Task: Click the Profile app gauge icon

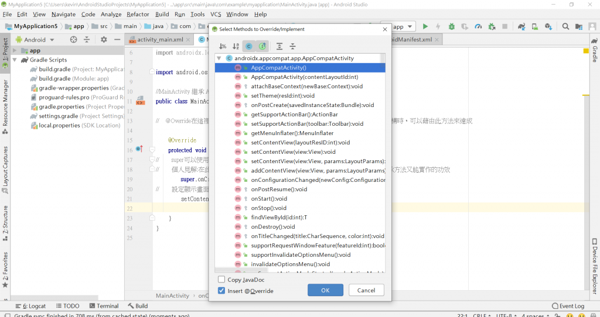Action: (x=478, y=27)
